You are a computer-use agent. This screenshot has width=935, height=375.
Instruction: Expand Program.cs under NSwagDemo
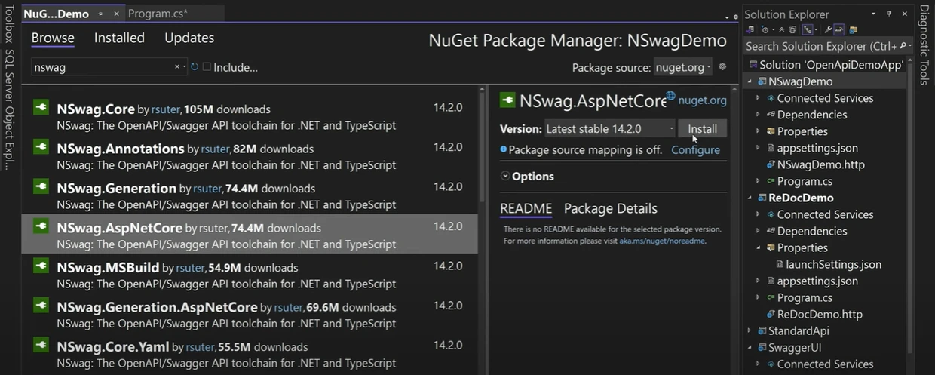coord(759,181)
